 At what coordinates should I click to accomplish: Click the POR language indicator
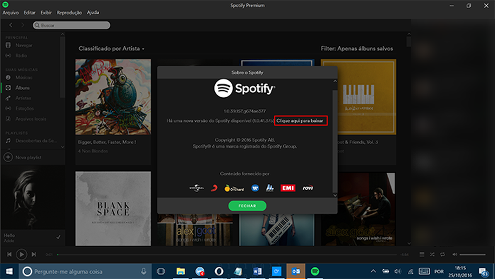click(439, 272)
